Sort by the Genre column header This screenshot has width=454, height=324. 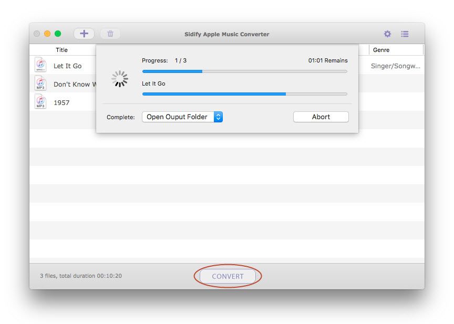pyautogui.click(x=381, y=50)
